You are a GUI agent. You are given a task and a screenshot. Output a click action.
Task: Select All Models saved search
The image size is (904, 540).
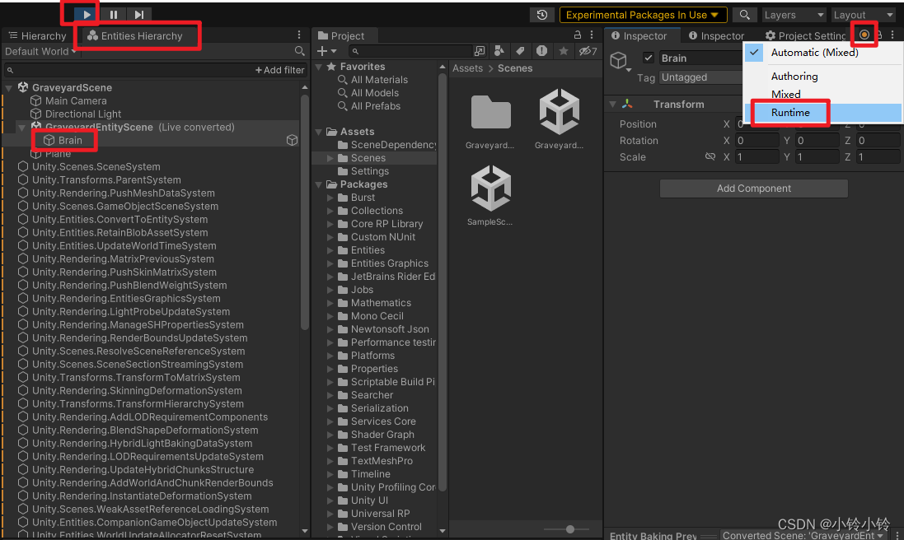tap(368, 93)
